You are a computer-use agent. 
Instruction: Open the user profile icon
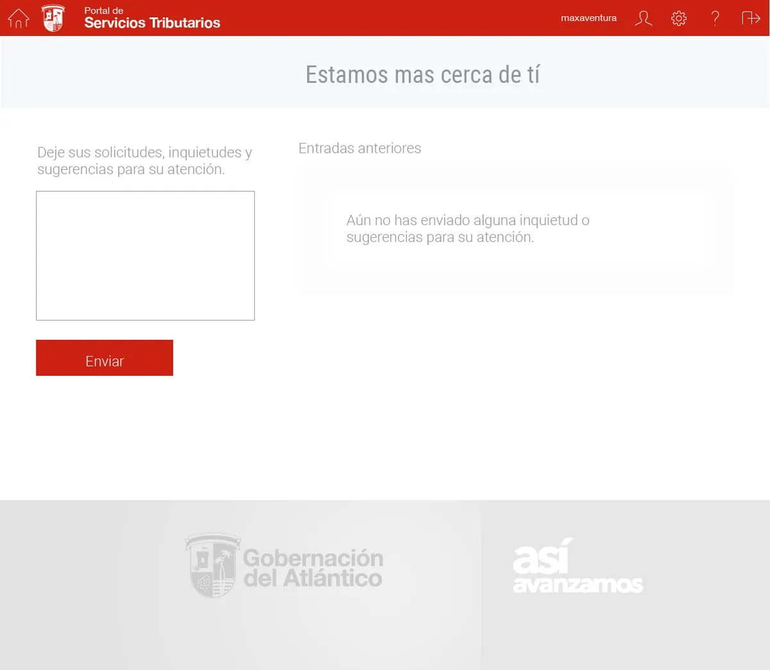(644, 18)
